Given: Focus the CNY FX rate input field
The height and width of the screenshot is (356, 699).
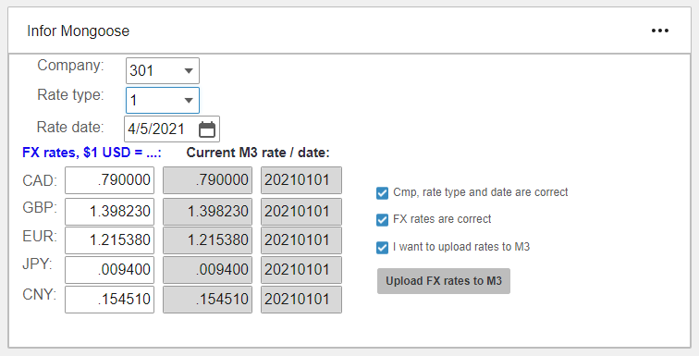Looking at the screenshot, I should tap(110, 300).
